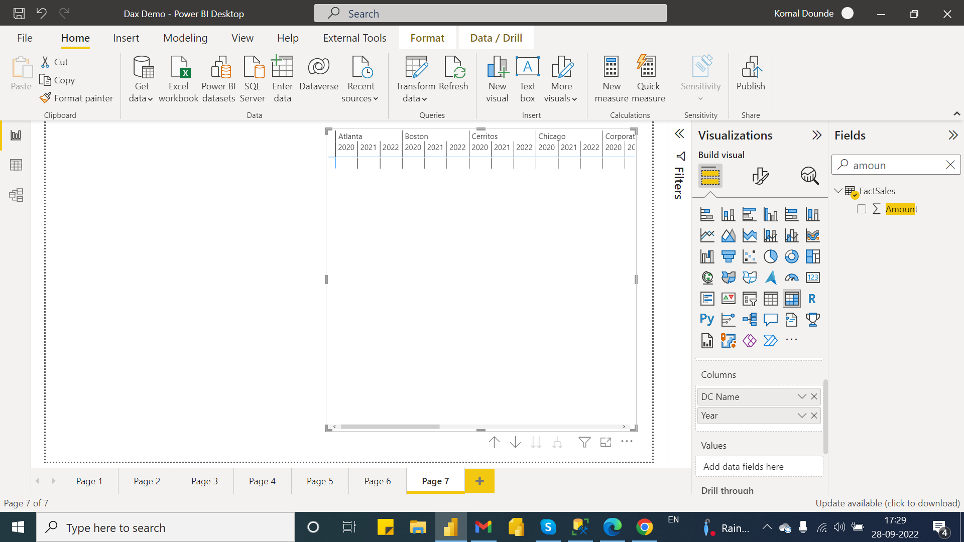Click the New measure button

(612, 80)
